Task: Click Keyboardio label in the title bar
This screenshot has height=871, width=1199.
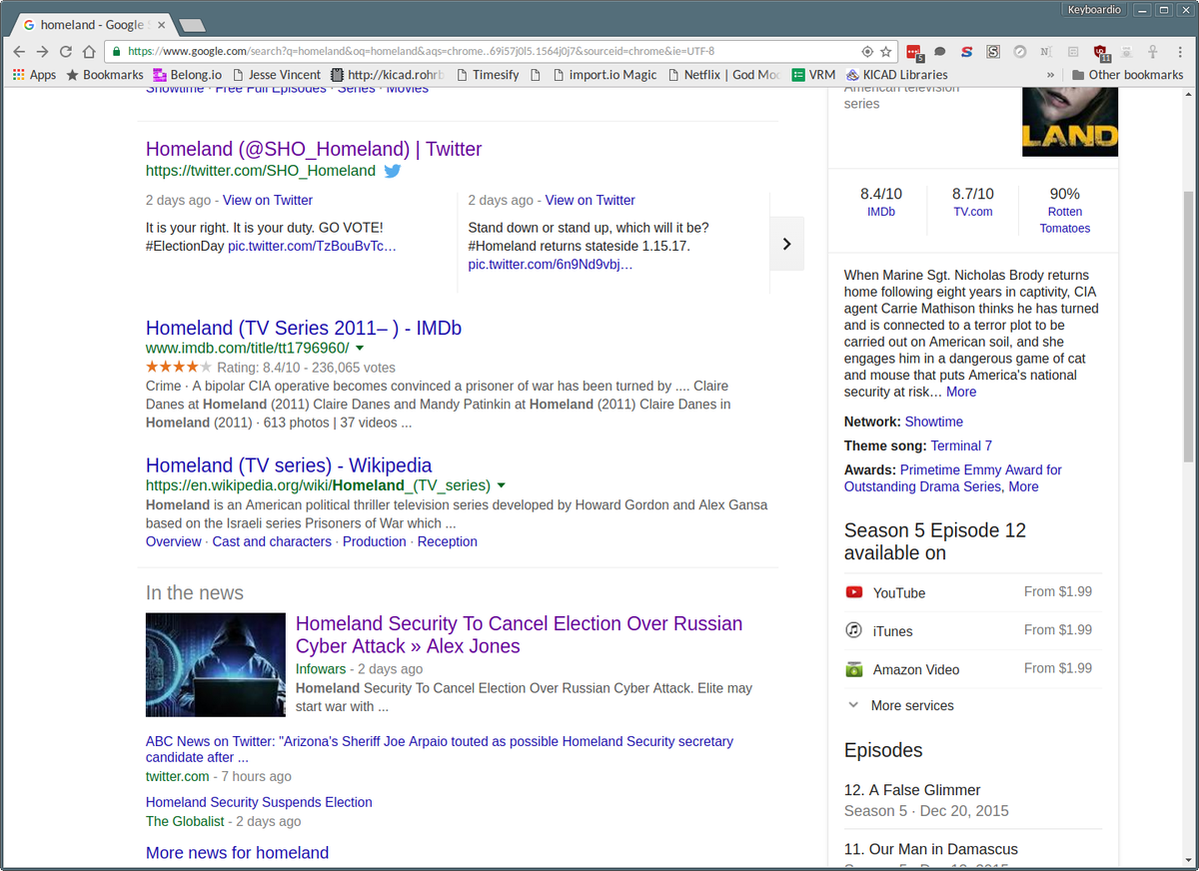Action: pyautogui.click(x=1095, y=10)
